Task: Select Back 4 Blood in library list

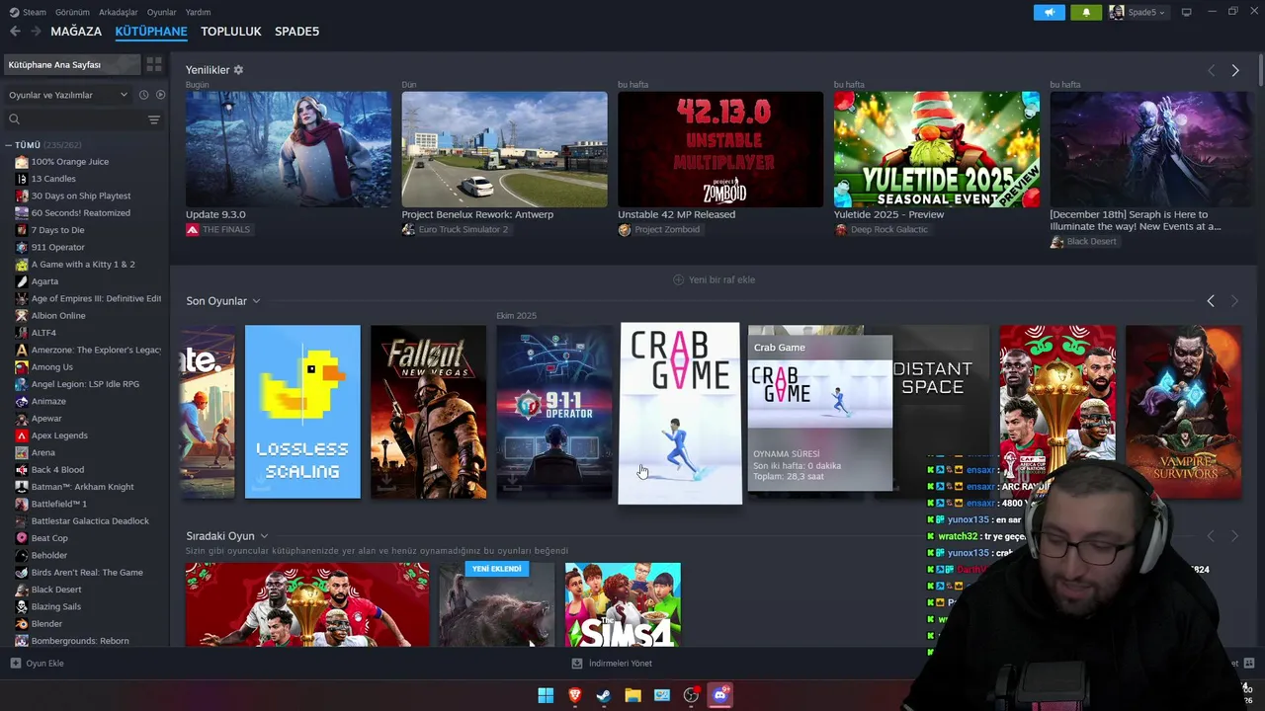Action: 57,470
